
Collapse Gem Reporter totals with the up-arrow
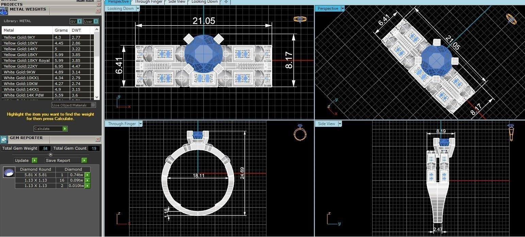pos(51,154)
